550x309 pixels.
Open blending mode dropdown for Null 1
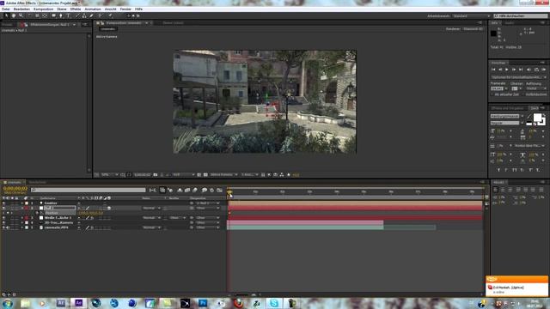(151, 208)
